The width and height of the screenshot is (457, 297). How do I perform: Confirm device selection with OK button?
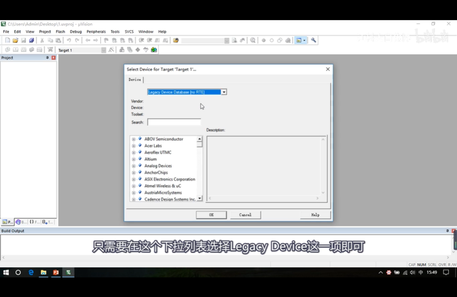(x=211, y=215)
